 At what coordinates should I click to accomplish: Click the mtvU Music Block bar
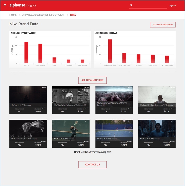(110, 51)
